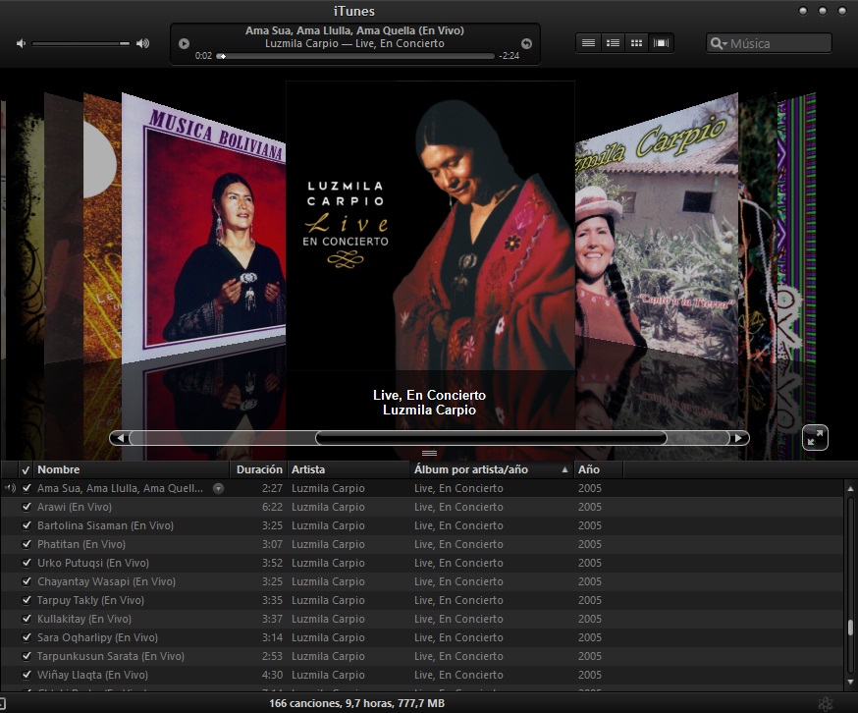Screen dimensions: 858x713
Task: Toggle the album sort direction arrow
Action: pos(564,469)
